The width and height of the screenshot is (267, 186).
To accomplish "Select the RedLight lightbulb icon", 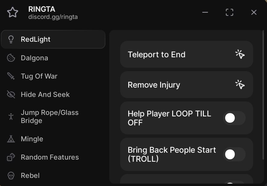I will pos(11,39).
